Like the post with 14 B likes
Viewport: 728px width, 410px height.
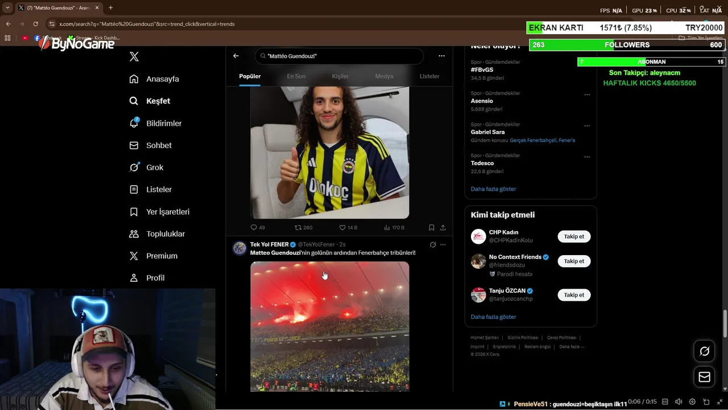point(348,227)
